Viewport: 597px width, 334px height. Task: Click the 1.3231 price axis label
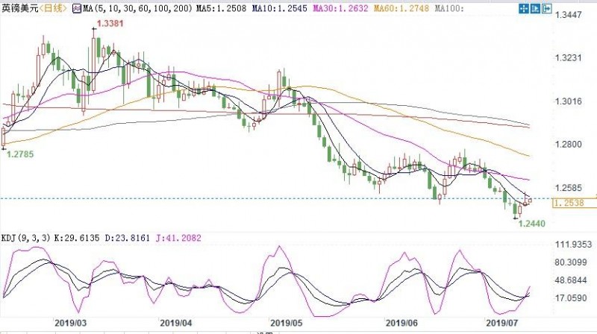point(568,58)
